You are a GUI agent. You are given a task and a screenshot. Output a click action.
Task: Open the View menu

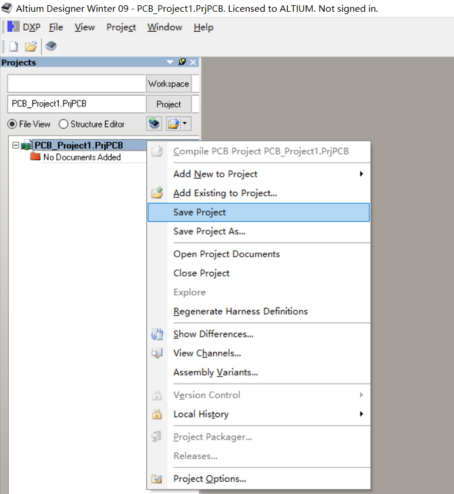click(85, 27)
